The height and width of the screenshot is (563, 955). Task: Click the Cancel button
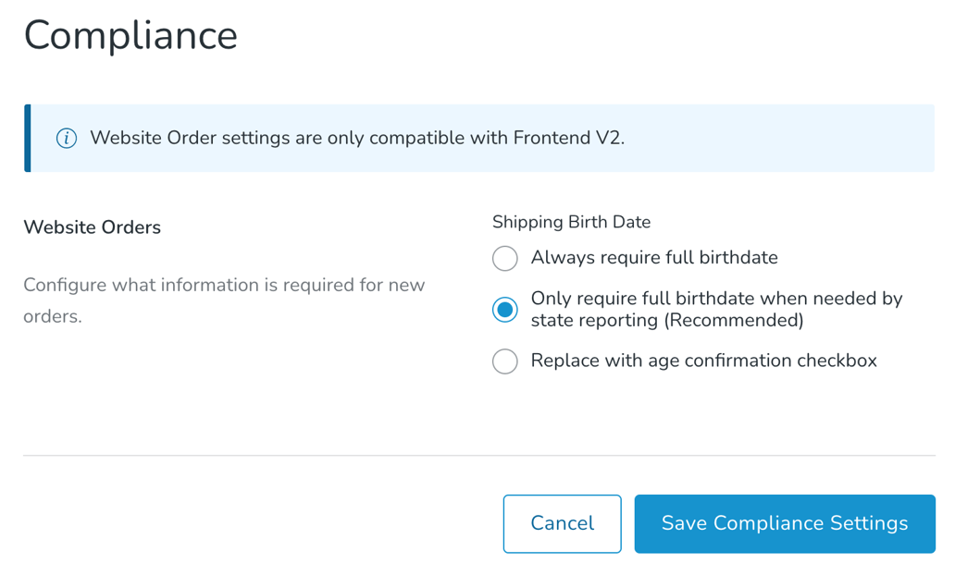click(562, 523)
